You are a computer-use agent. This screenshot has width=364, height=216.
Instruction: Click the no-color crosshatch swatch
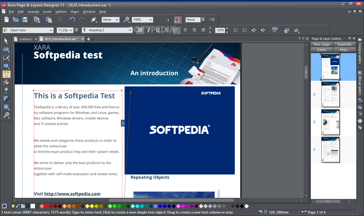23,206
